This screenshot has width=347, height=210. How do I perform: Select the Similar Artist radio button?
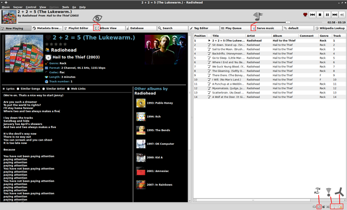coord(43,89)
